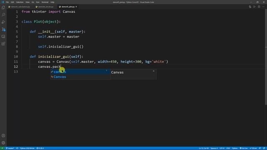Click the Ln 12 Col cursor position
267x150 pixels.
204,148
